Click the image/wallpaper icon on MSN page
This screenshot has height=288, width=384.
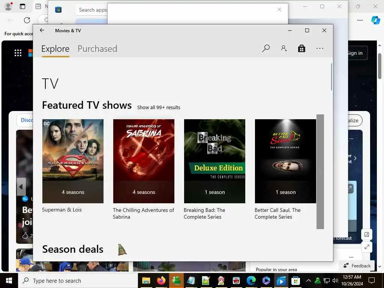367,235
